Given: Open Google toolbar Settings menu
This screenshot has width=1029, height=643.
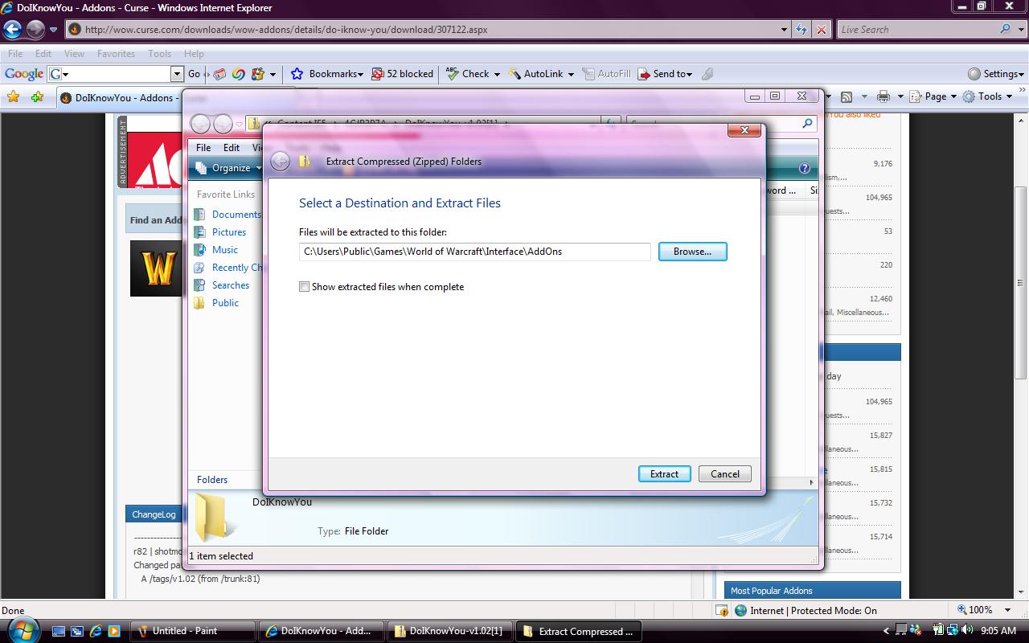Looking at the screenshot, I should pyautogui.click(x=995, y=74).
